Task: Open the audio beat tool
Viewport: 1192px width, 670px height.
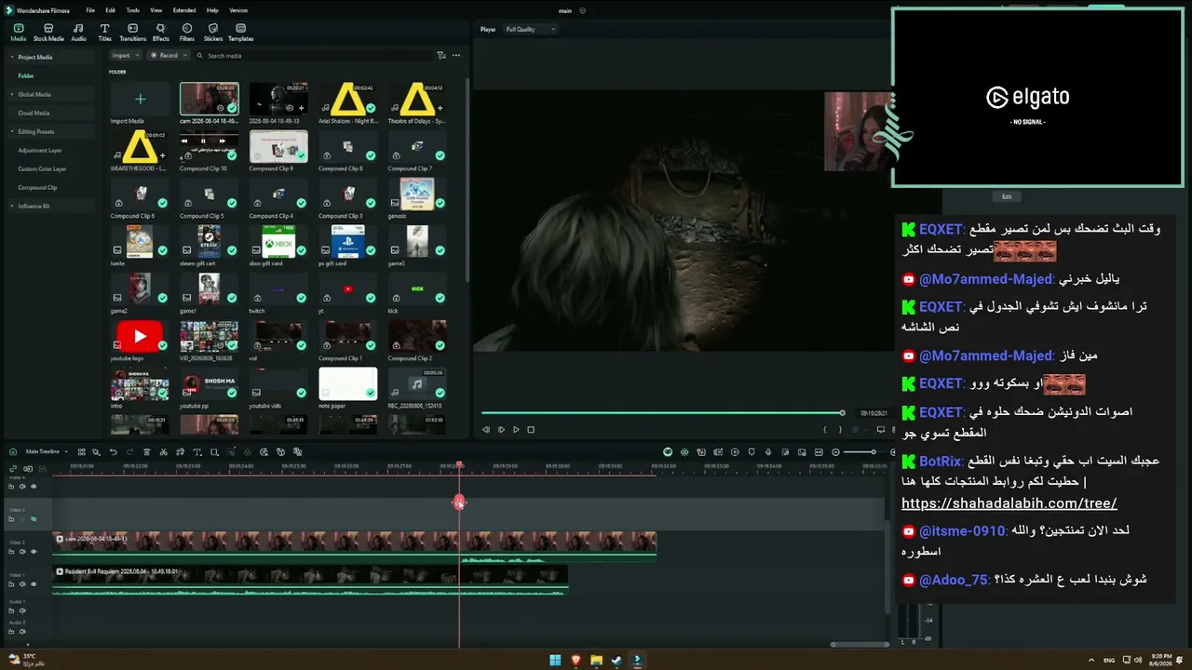Action: click(180, 452)
